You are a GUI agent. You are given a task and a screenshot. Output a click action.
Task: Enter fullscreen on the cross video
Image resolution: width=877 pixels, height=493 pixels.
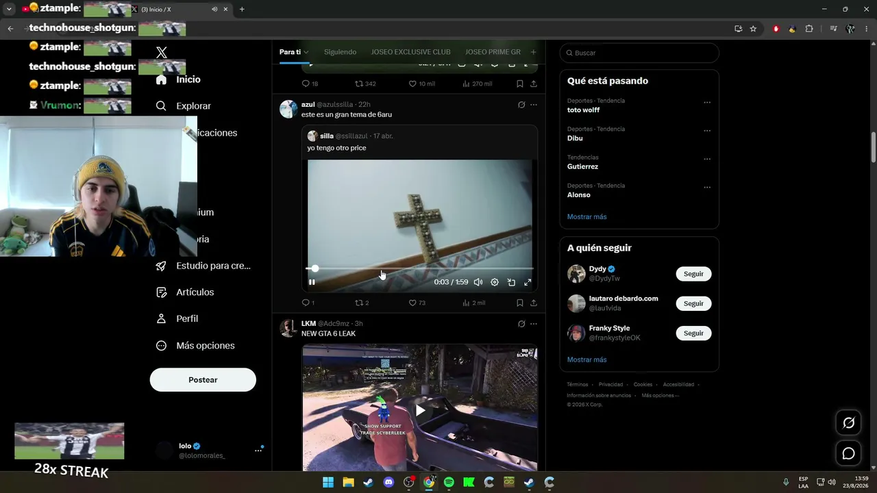[x=528, y=282]
